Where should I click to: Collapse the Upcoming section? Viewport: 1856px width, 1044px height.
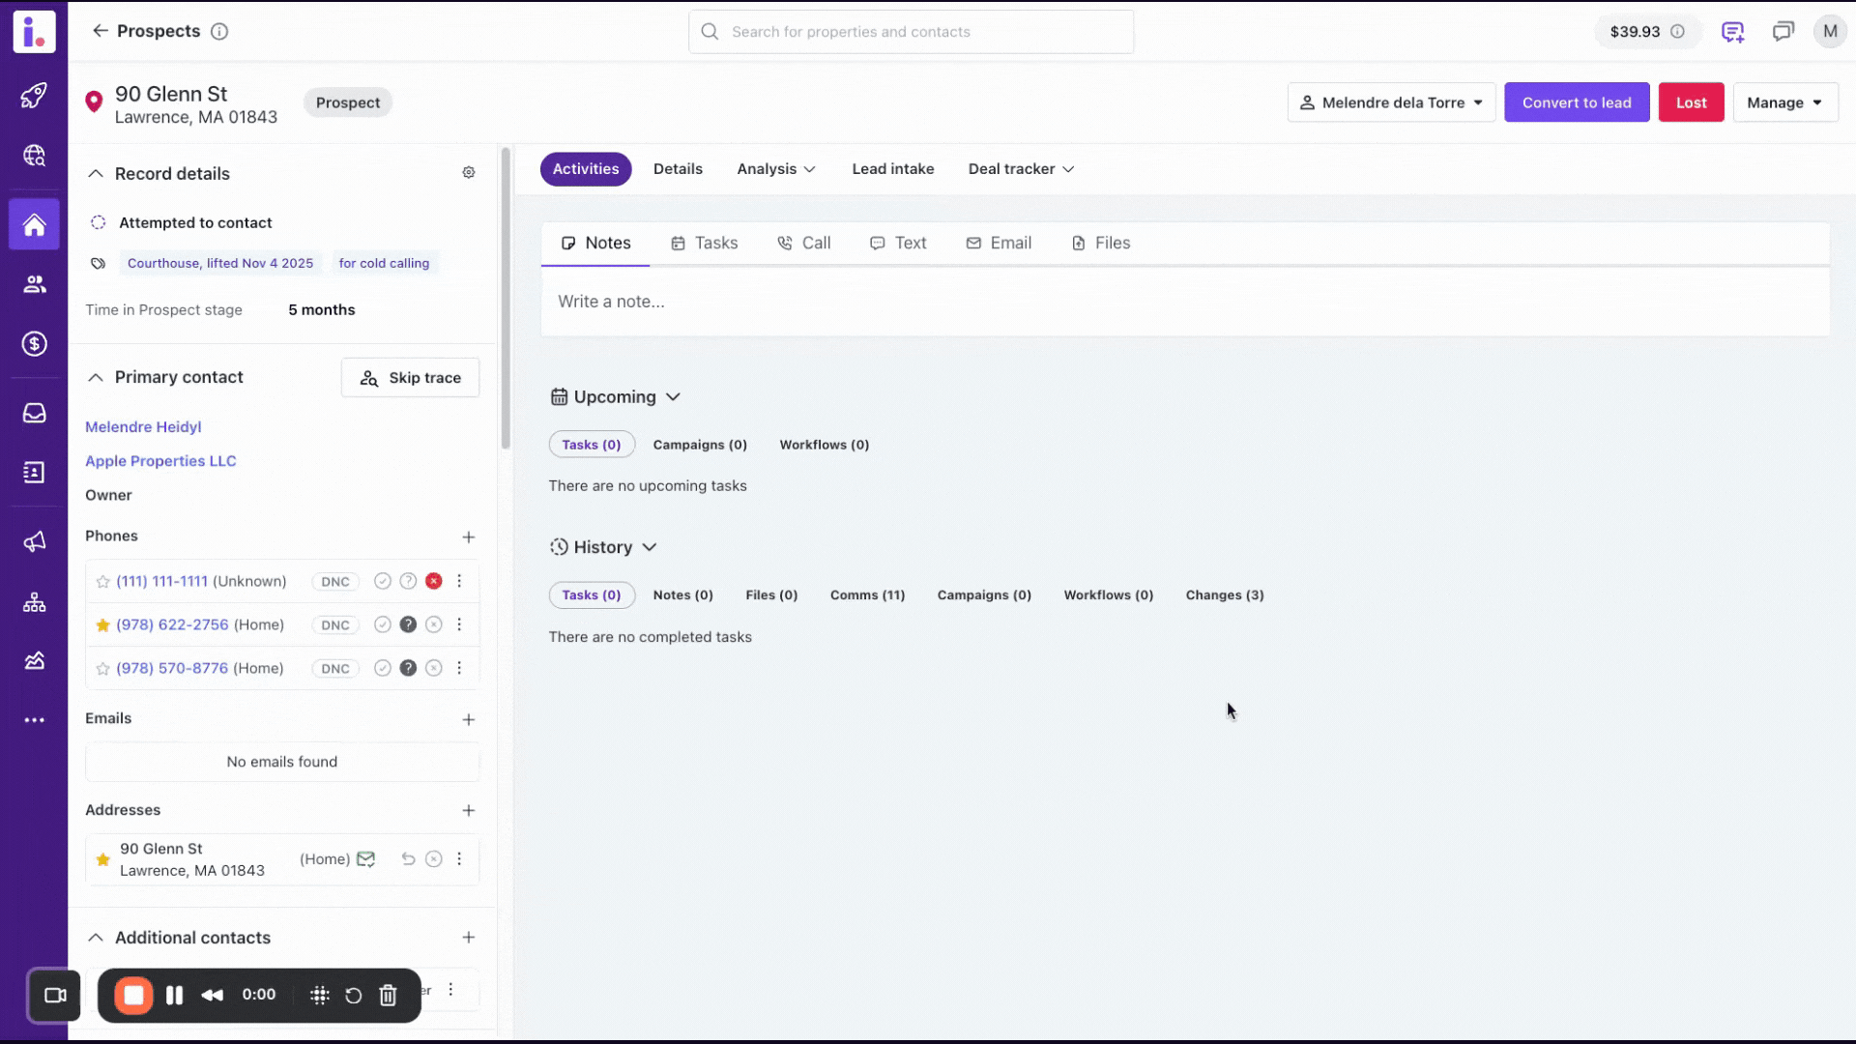coord(672,396)
